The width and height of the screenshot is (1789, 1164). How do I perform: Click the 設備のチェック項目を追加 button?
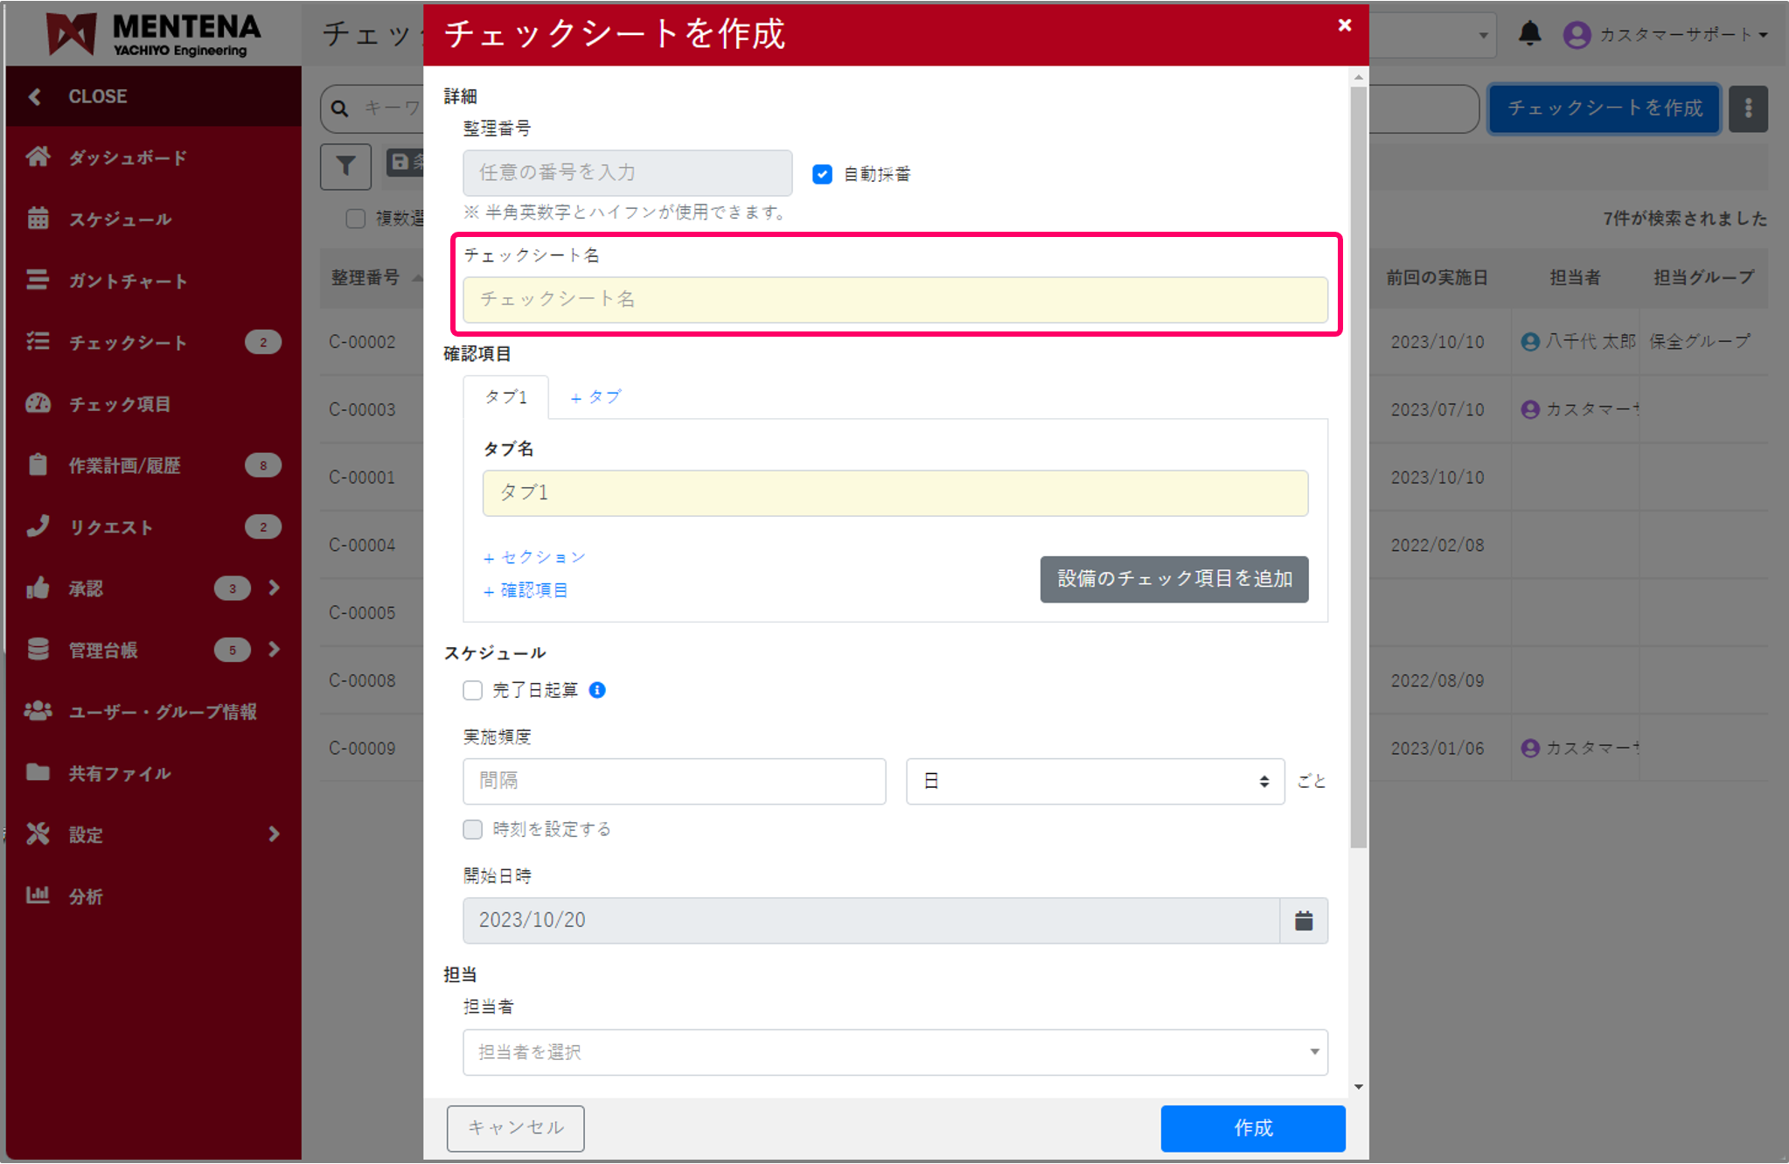1173,579
